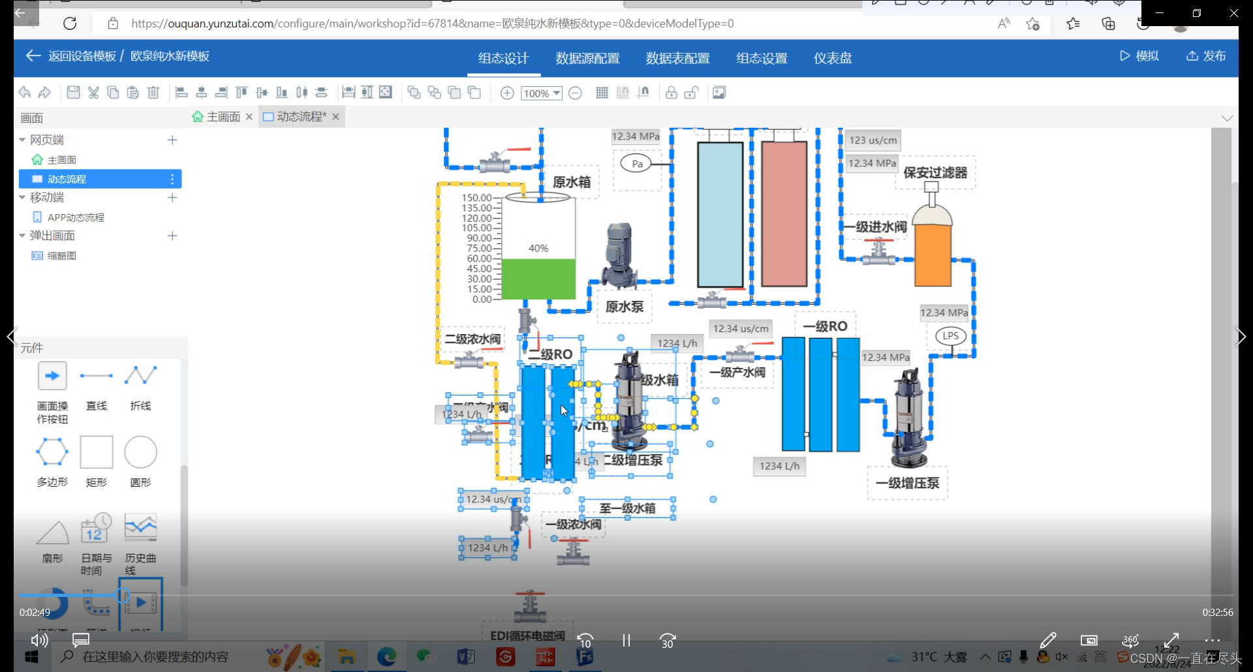The height and width of the screenshot is (672, 1253).
Task: Pick the 历史曲线 chart component
Action: coord(140,544)
